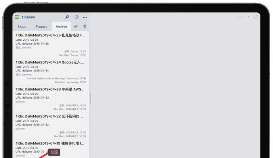The image size is (273, 158).
Task: Click "Modified: Today, 13:35" timestamp
Action: [x=73, y=55]
